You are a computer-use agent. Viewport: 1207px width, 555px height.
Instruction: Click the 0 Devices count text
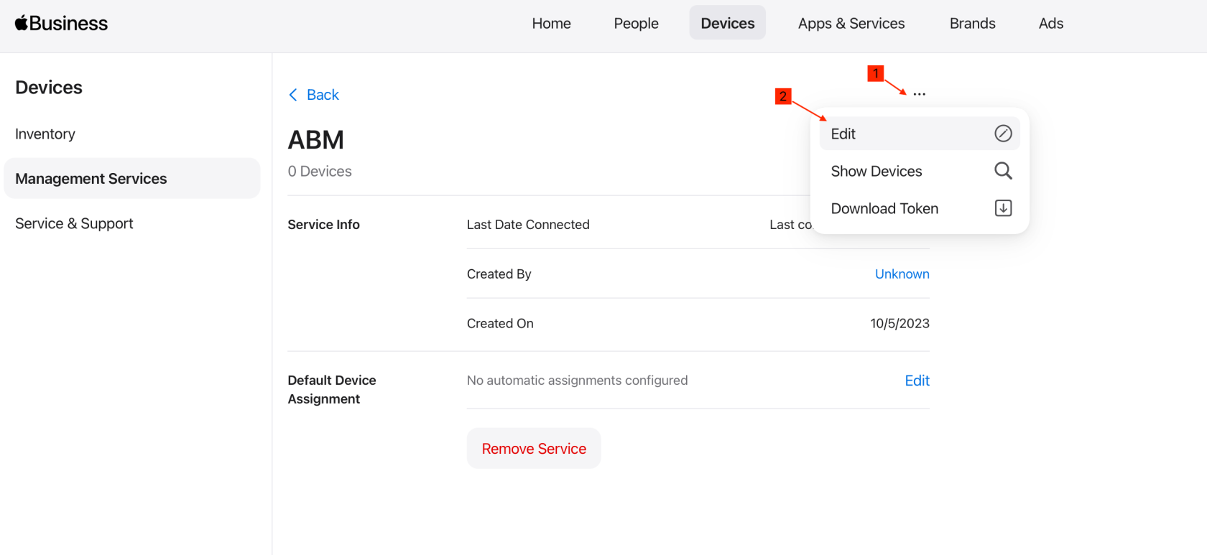[320, 172]
